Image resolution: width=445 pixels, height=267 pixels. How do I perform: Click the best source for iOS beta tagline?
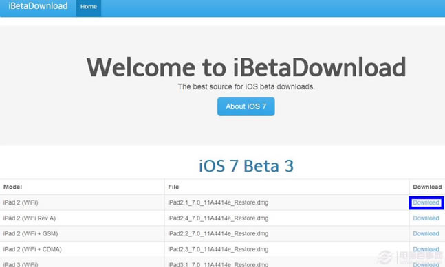pos(246,86)
